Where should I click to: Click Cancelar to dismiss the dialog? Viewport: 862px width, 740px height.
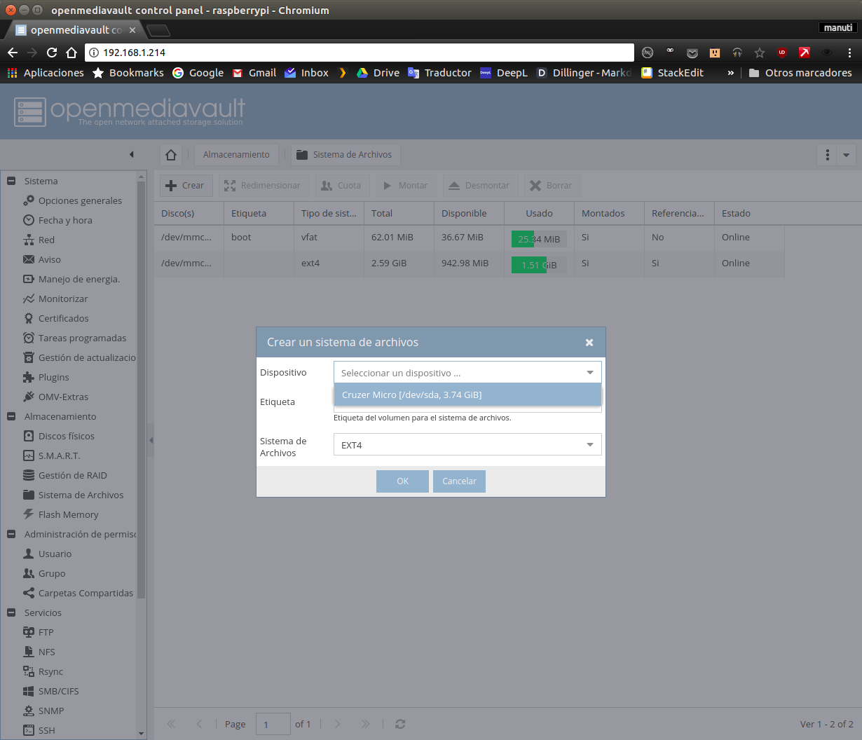point(459,481)
